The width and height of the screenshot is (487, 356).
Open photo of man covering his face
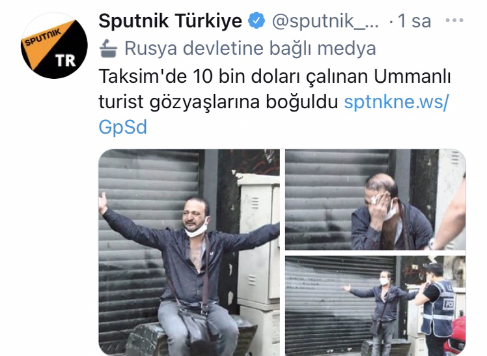pos(376,200)
